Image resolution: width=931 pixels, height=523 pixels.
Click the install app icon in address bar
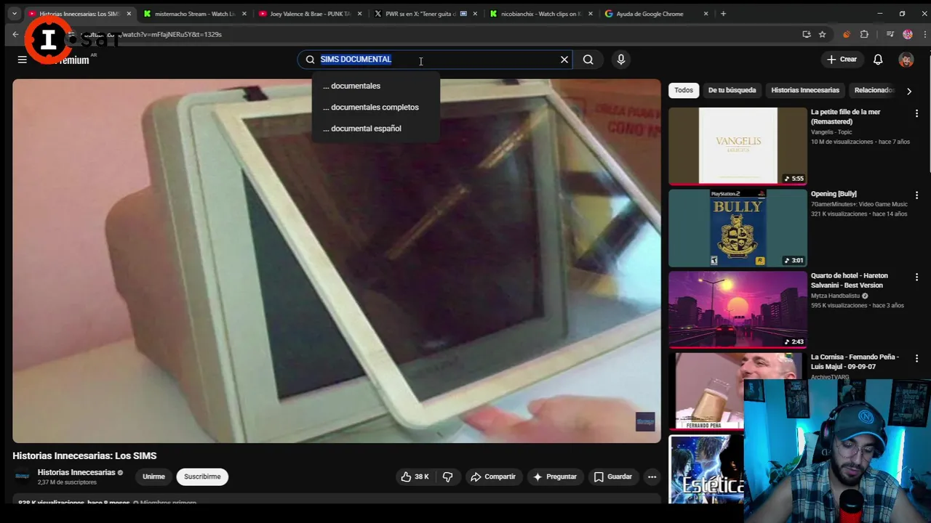point(807,34)
